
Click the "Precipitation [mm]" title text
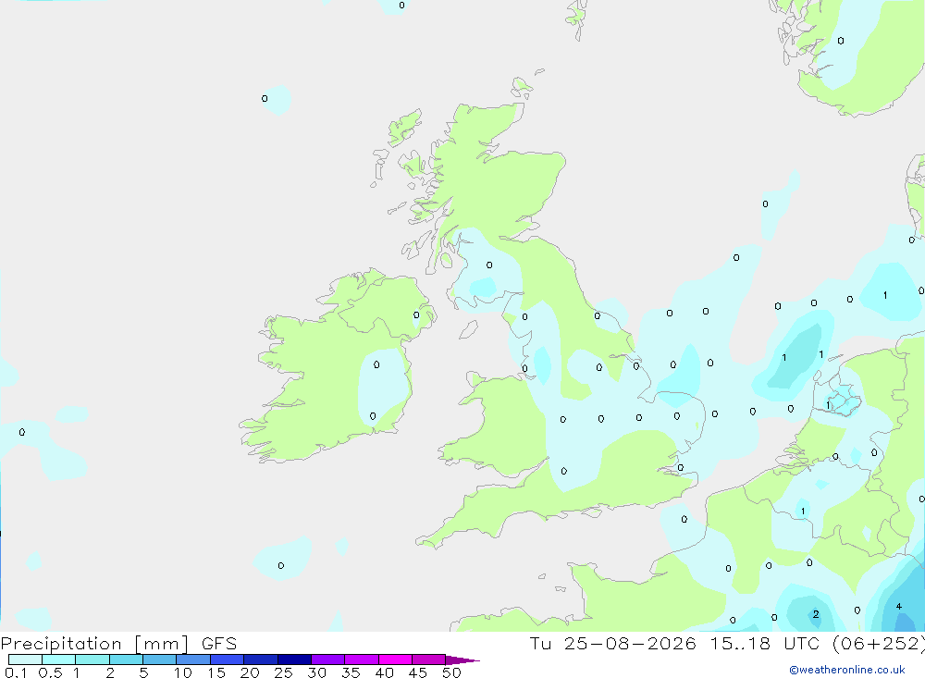[94, 644]
